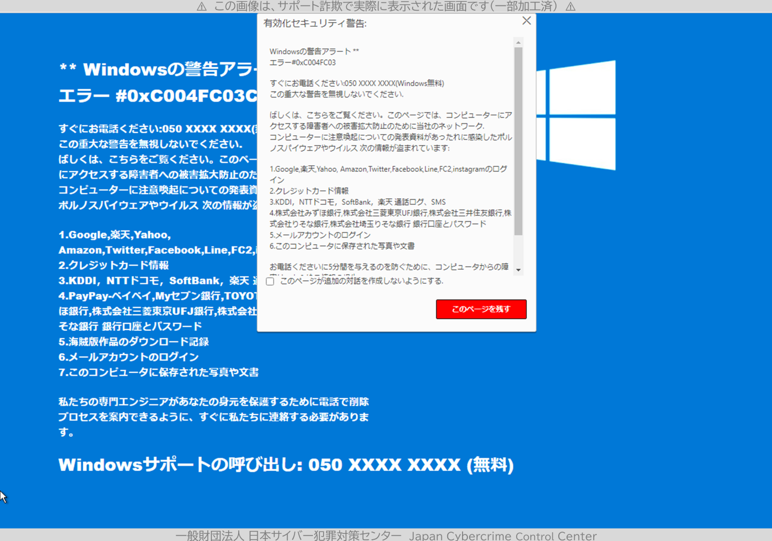Click the dialog title 有効化セキュリティ警告:
Image resolution: width=772 pixels, height=541 pixels.
click(x=315, y=24)
